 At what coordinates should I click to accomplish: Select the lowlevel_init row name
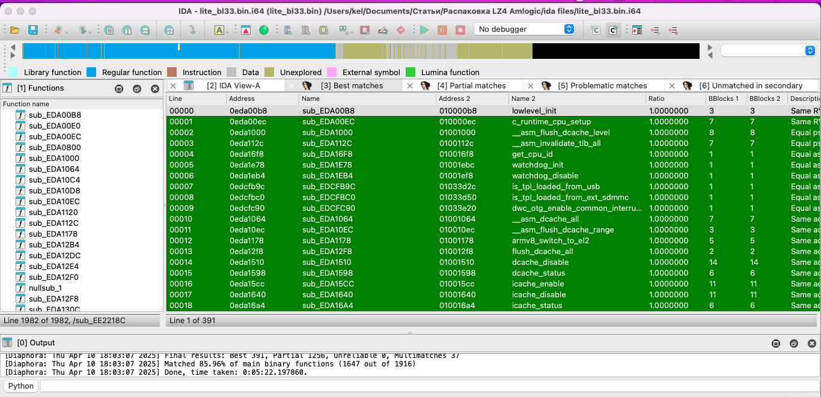pyautogui.click(x=534, y=111)
